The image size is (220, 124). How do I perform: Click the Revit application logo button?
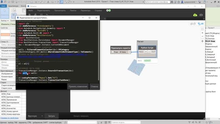(2, 2)
